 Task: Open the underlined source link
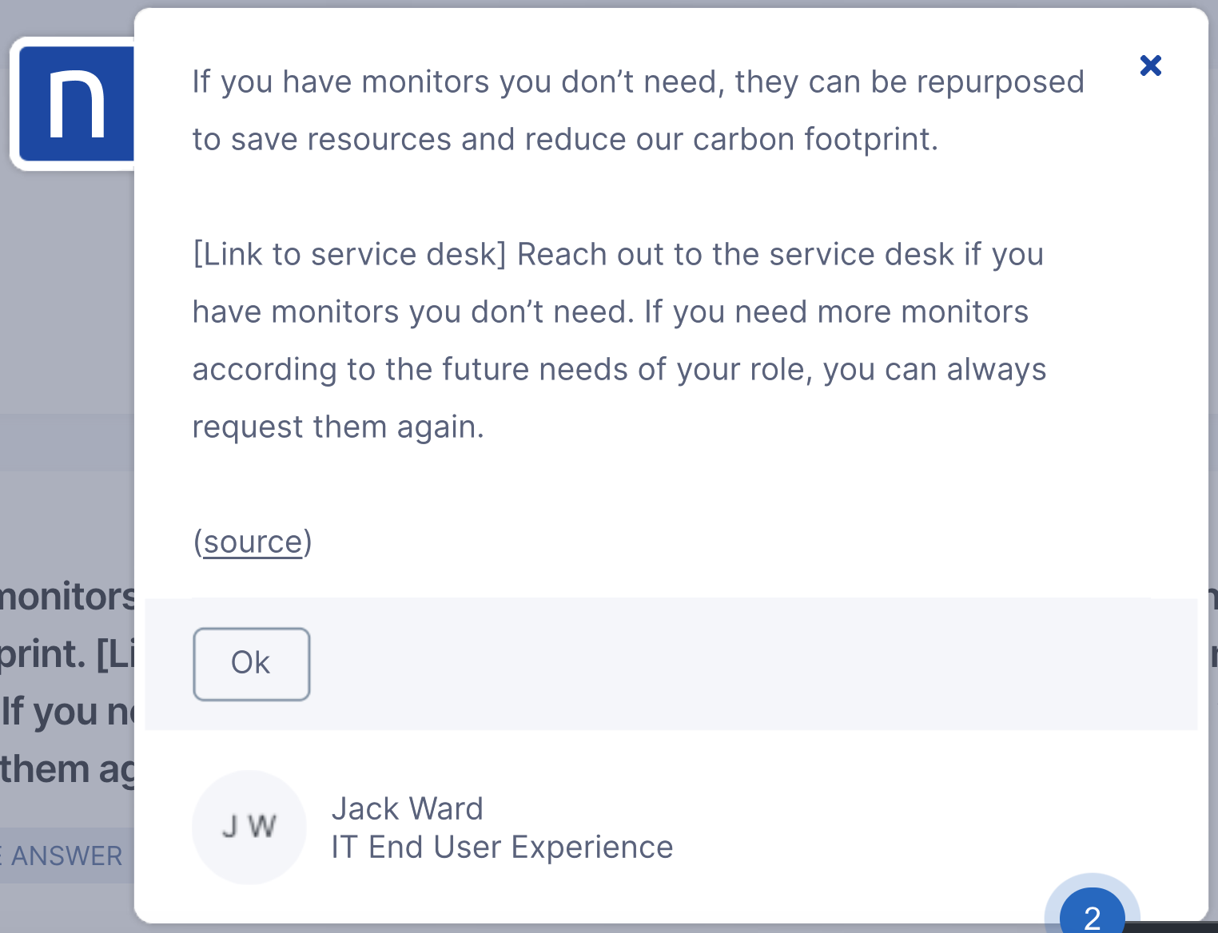coord(253,542)
